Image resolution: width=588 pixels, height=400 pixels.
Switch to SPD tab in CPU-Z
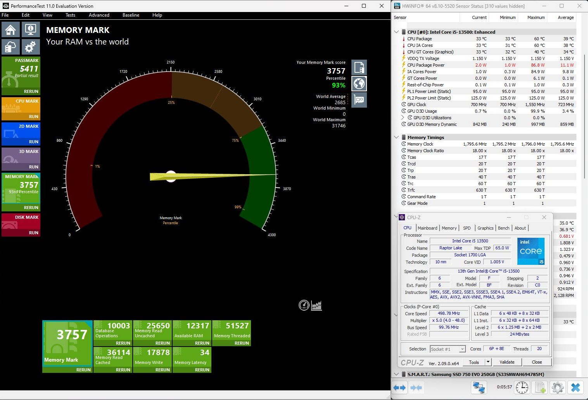tap(467, 228)
